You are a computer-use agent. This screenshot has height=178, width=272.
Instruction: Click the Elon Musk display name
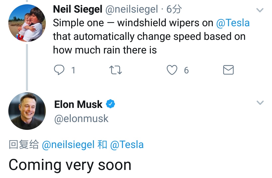pyautogui.click(x=78, y=104)
